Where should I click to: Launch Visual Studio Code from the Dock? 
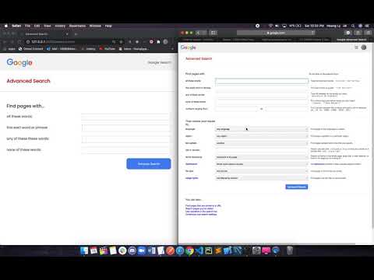coord(199,250)
